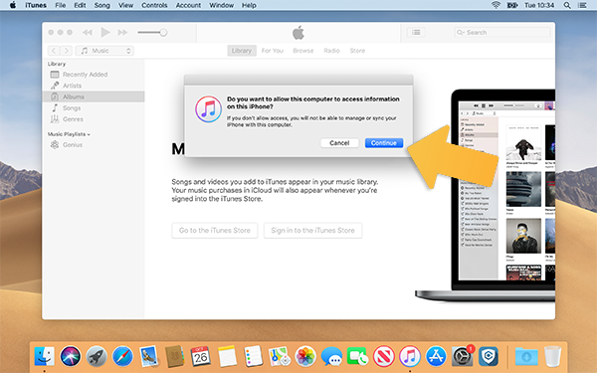This screenshot has height=373, width=597.
Task: Open the Downloads folder in the Dock
Action: (526, 357)
